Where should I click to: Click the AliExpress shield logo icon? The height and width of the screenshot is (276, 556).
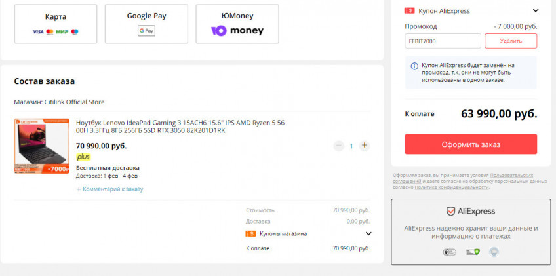click(x=450, y=211)
